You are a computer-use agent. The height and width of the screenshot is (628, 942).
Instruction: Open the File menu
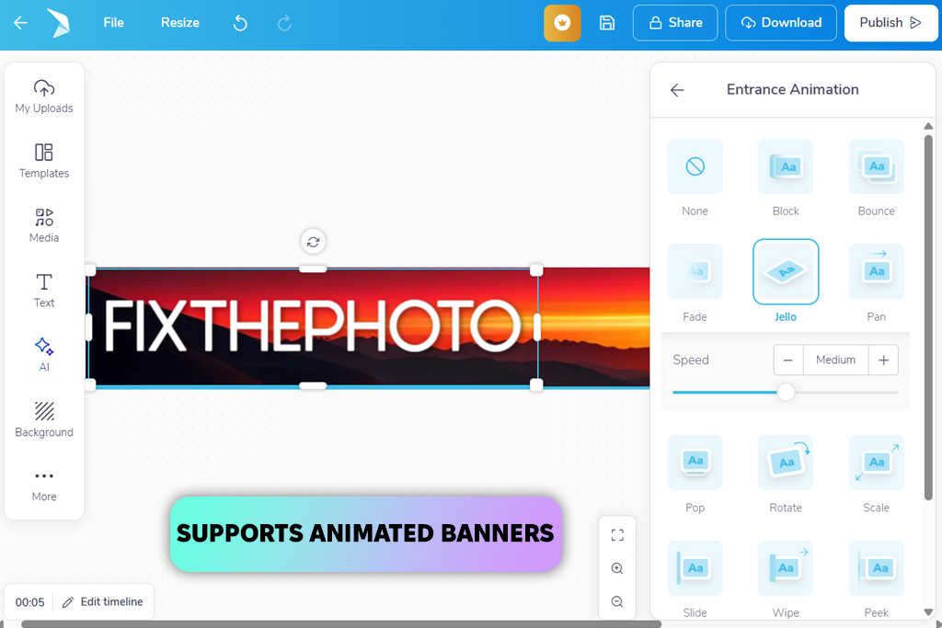point(113,23)
